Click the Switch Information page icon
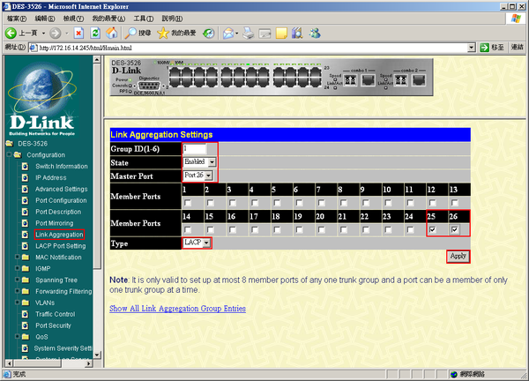Screen dimensions: 529x381 [x=25, y=167]
